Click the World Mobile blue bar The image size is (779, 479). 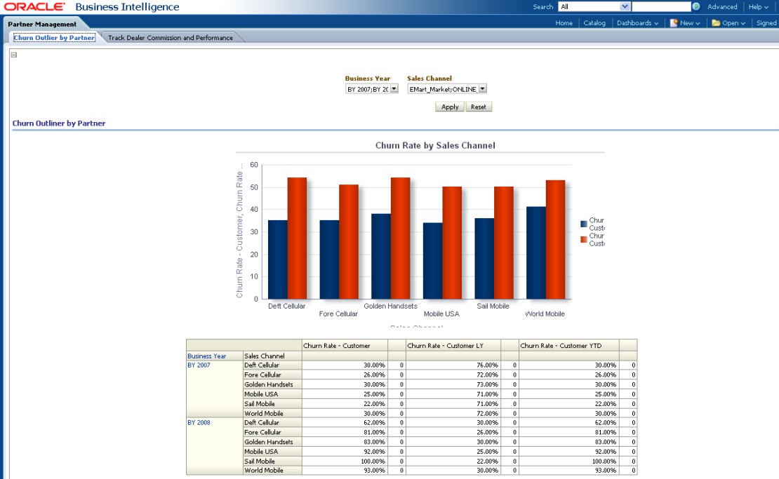pos(535,252)
